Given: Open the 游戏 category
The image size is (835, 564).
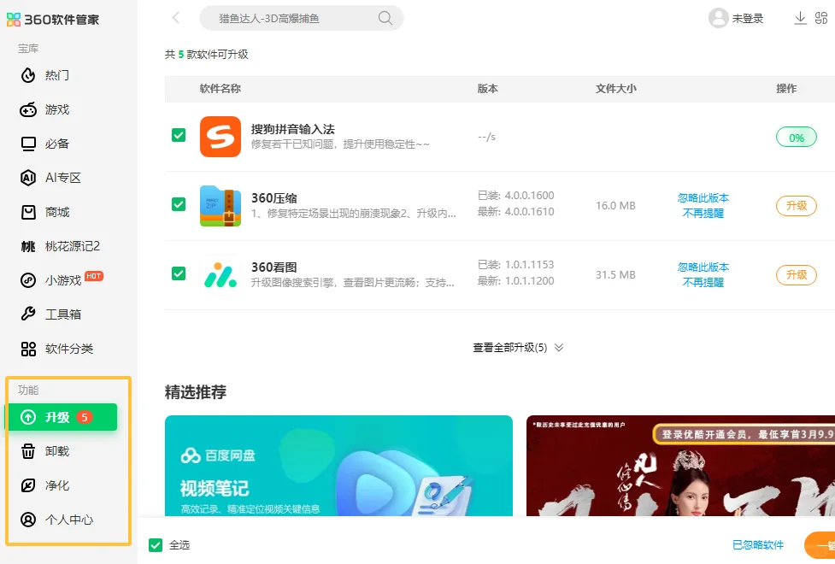Looking at the screenshot, I should tap(49, 109).
